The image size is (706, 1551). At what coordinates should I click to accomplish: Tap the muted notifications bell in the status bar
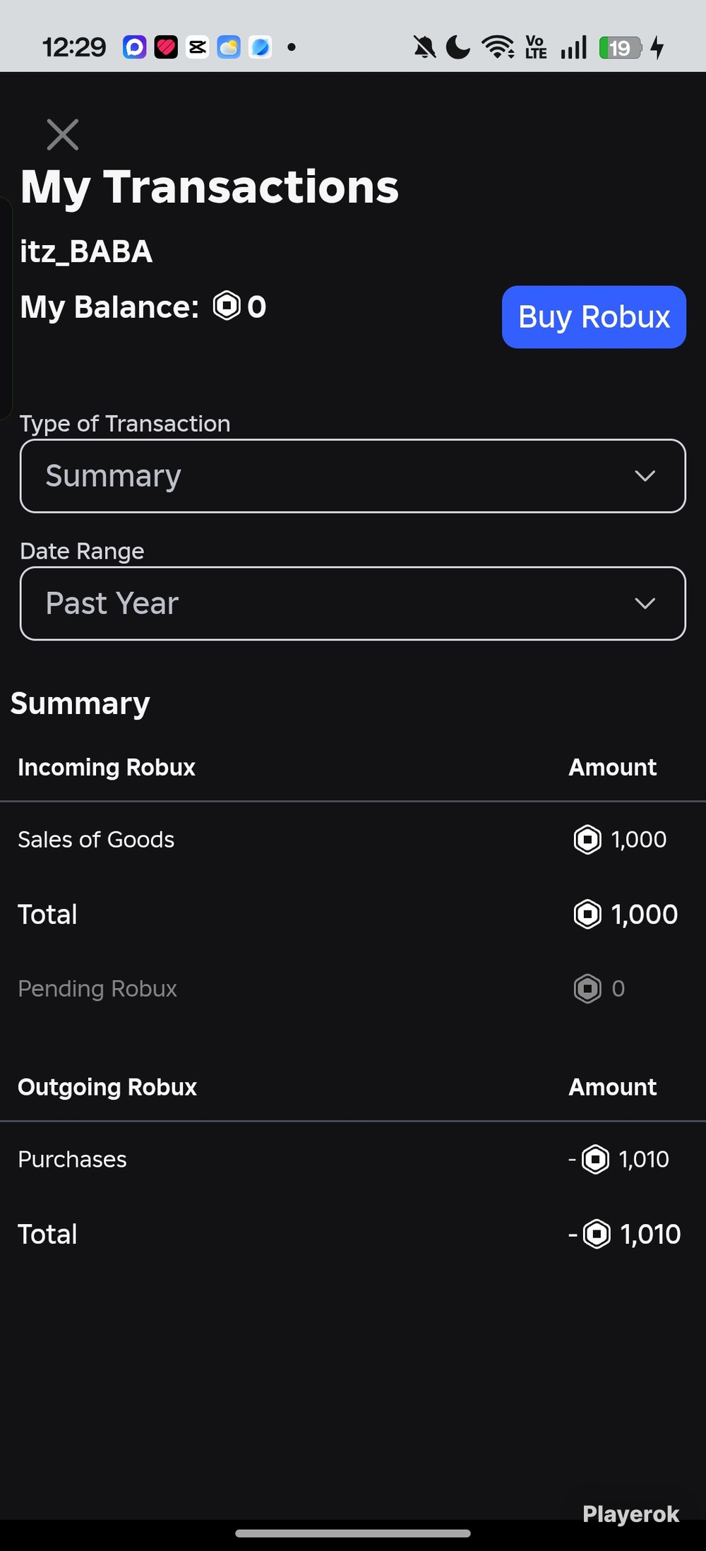click(424, 47)
